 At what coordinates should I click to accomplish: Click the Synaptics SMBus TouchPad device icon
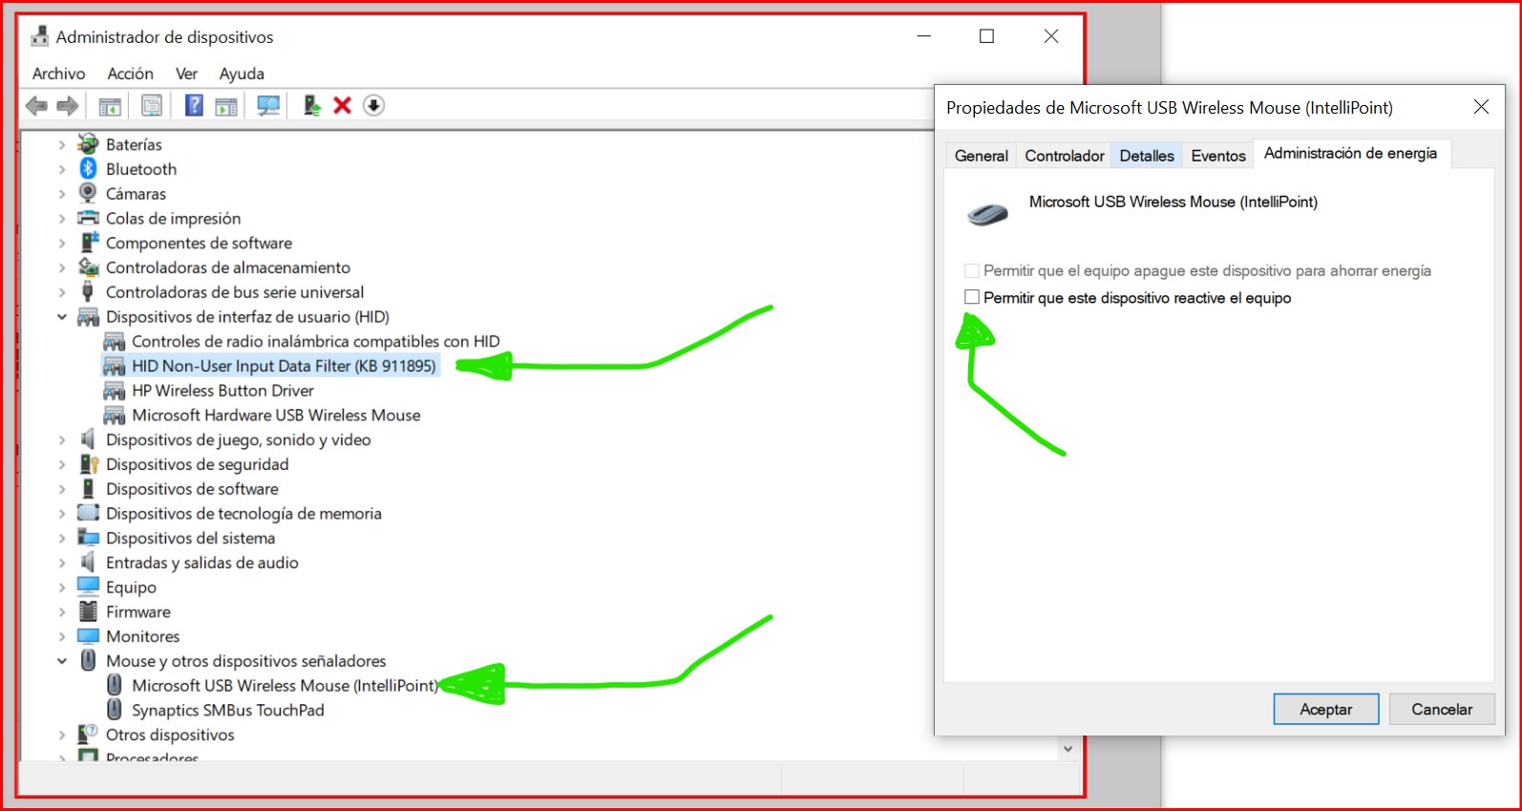click(x=115, y=710)
